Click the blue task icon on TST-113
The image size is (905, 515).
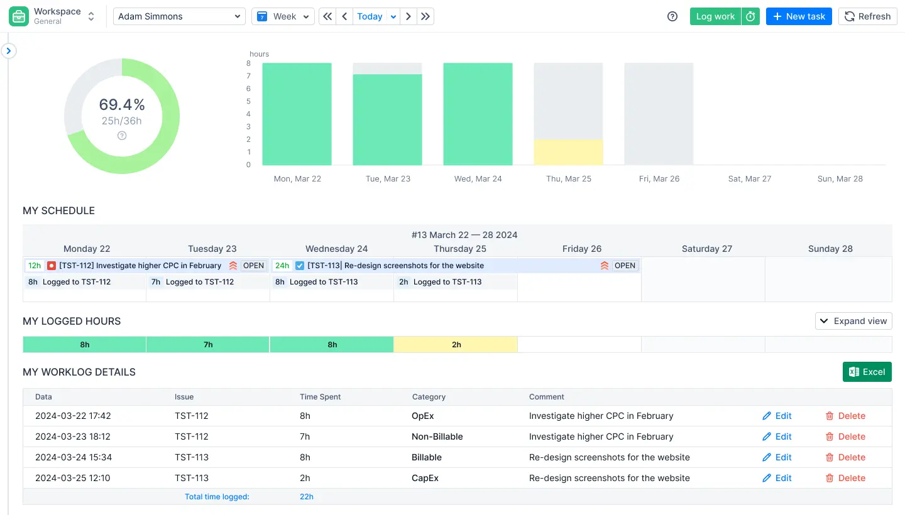[x=300, y=265]
